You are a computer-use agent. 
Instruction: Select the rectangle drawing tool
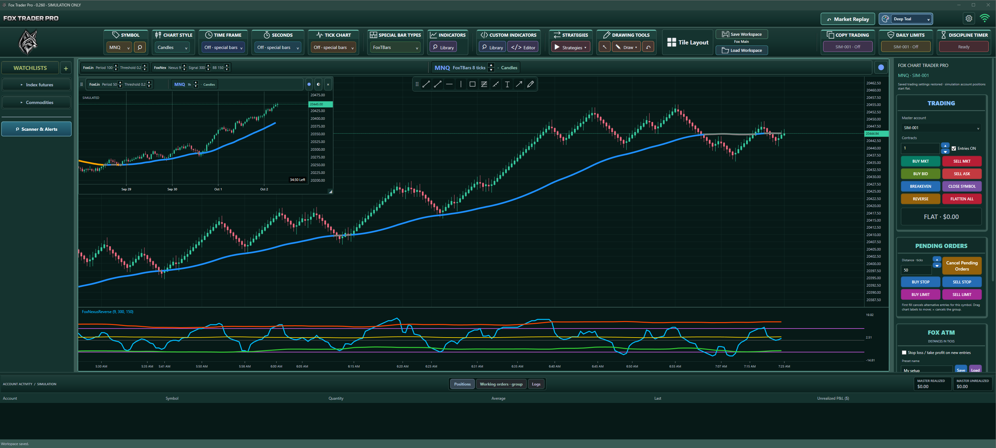click(x=473, y=84)
